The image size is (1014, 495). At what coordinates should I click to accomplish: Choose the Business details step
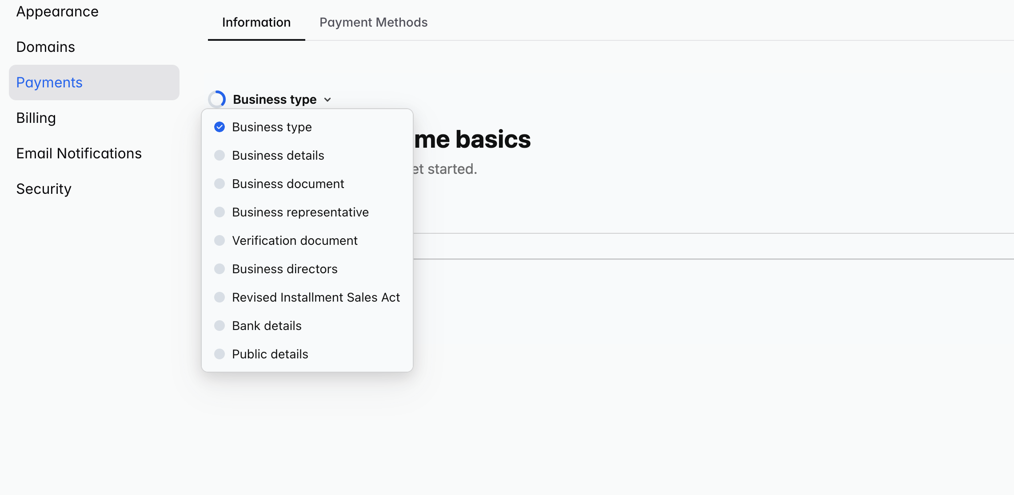coord(278,155)
